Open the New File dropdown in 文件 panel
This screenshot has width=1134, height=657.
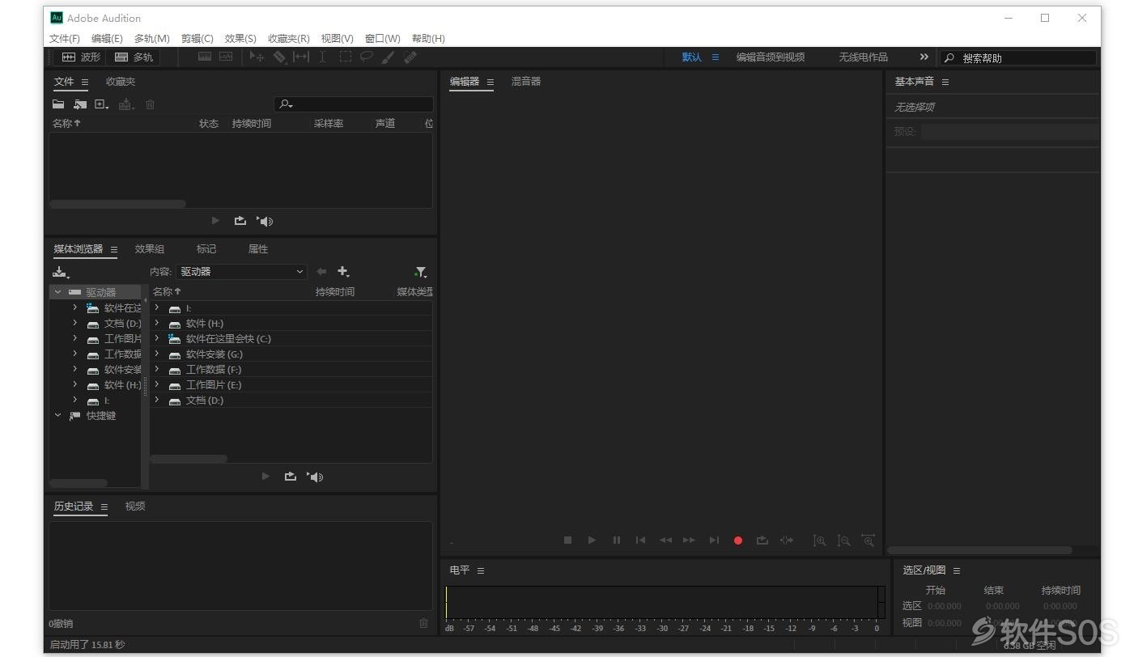[102, 104]
